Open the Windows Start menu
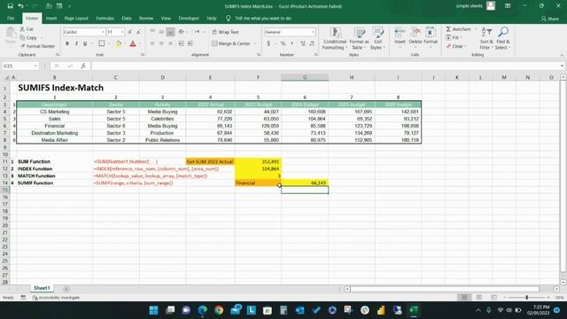Screen dimensions: 567x319 point(153,310)
